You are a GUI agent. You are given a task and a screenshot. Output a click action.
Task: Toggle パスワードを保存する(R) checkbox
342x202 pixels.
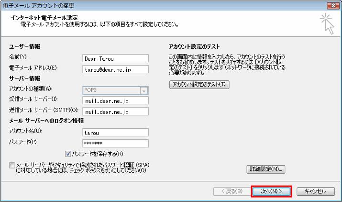pos(68,154)
